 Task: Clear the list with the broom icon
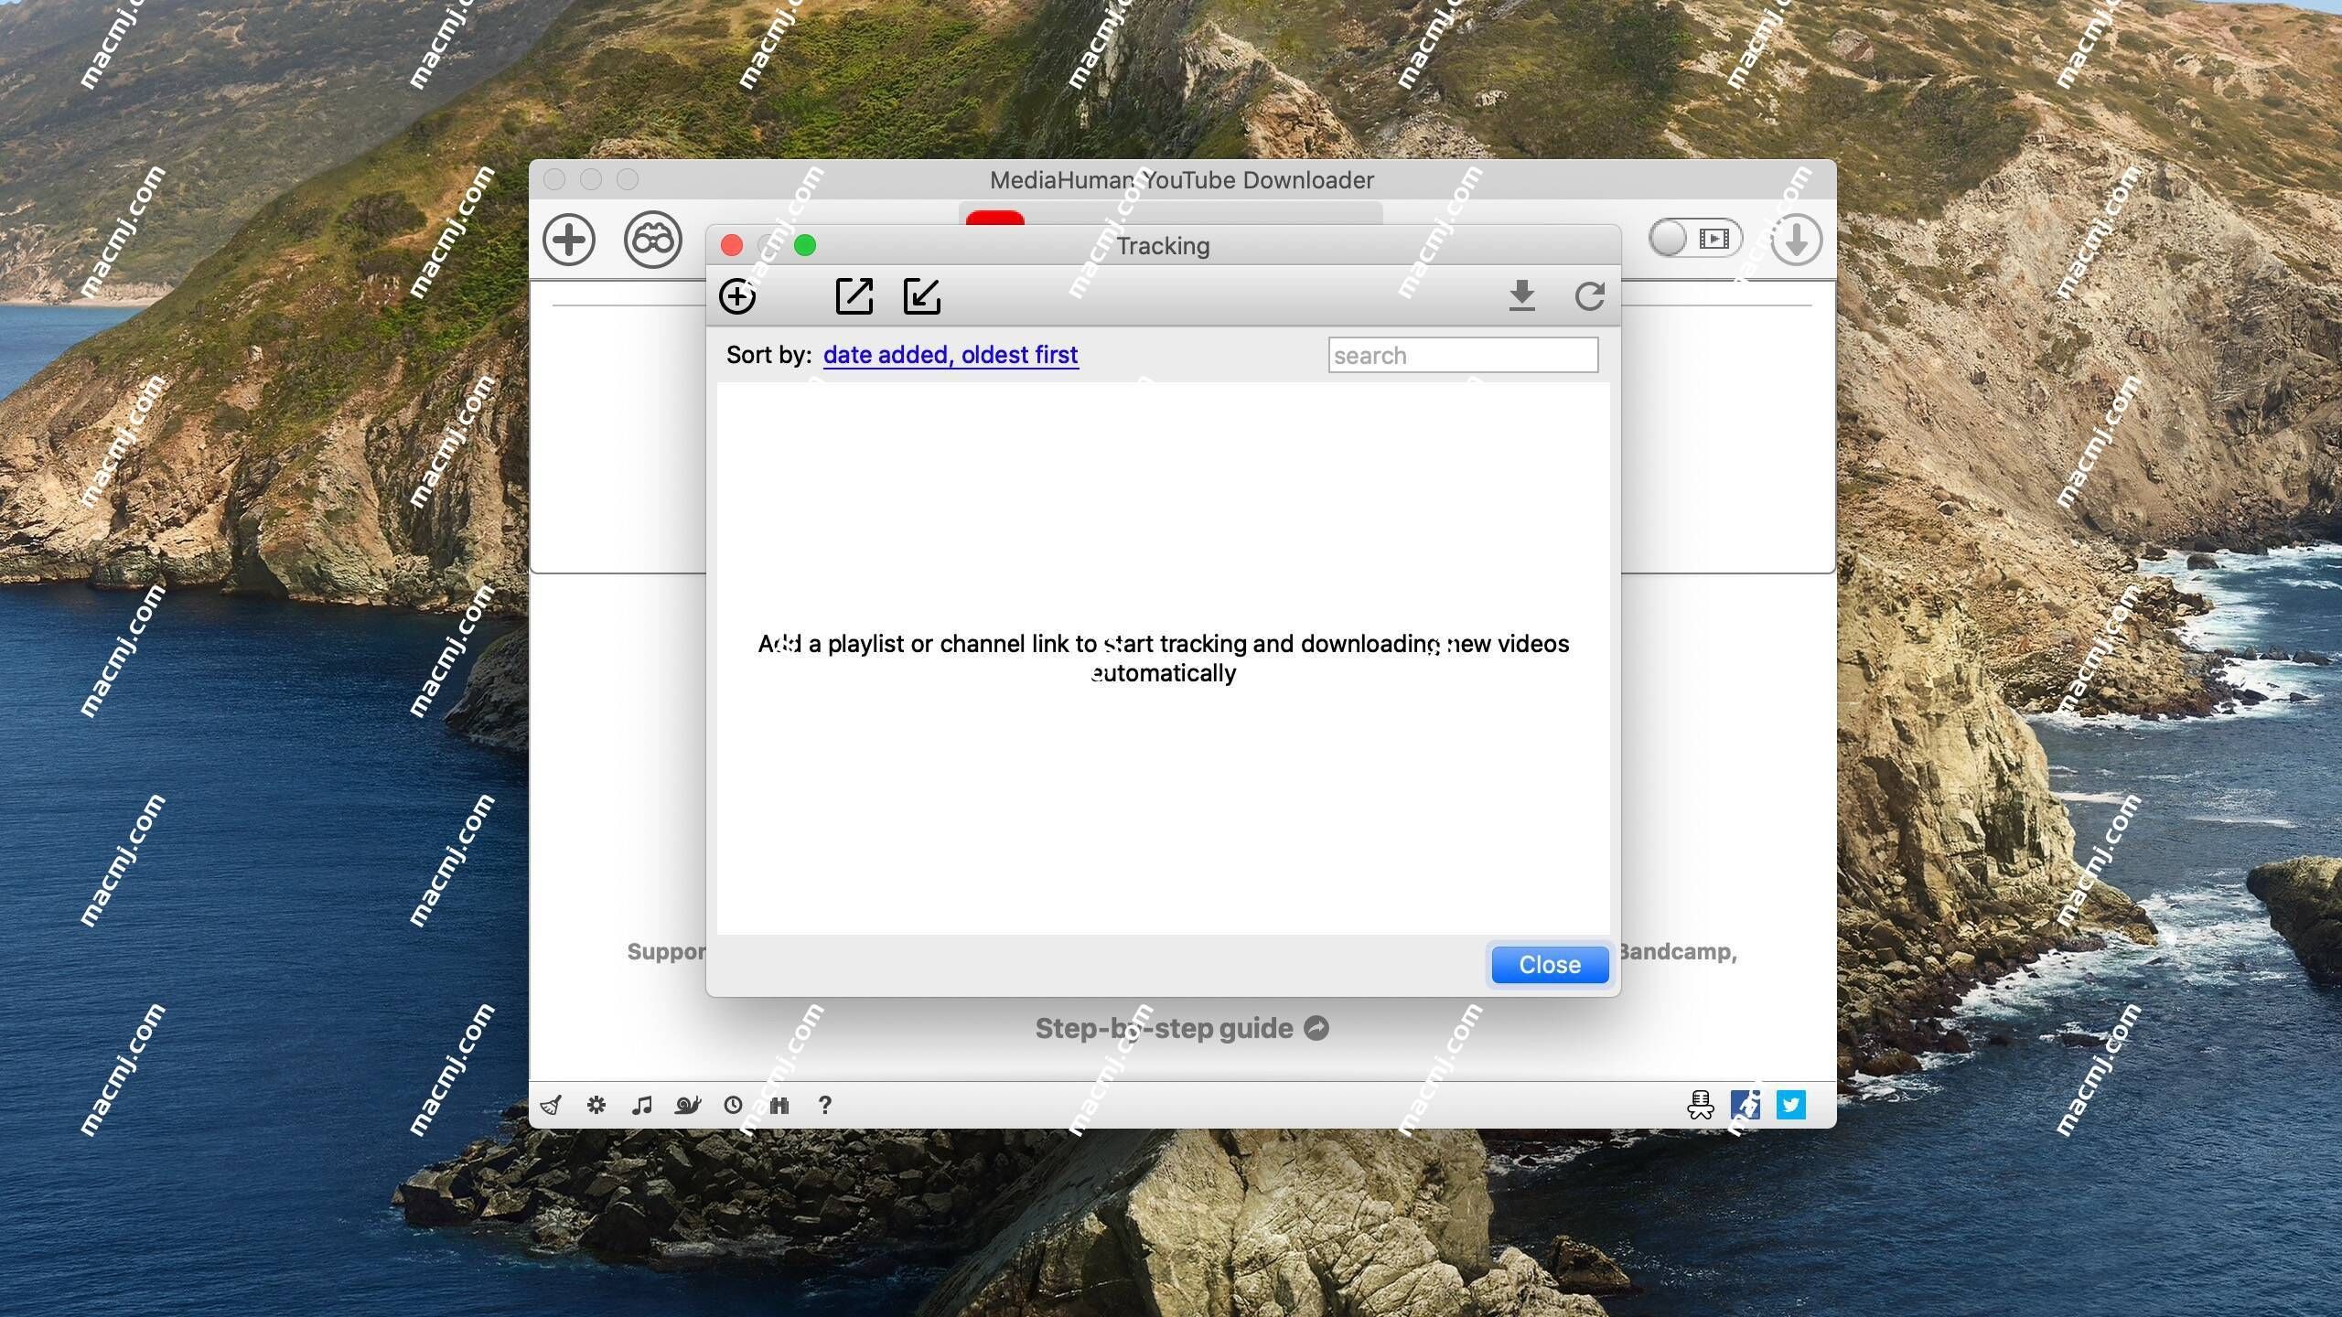pyautogui.click(x=551, y=1105)
